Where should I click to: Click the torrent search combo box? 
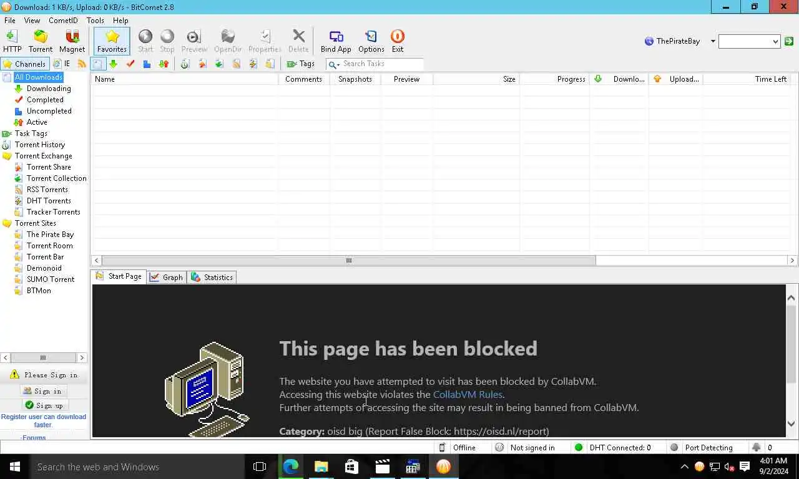click(749, 41)
